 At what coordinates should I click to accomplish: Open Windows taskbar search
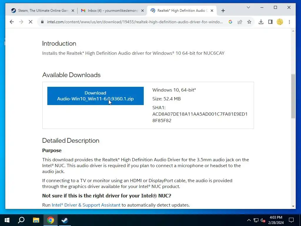21,220
